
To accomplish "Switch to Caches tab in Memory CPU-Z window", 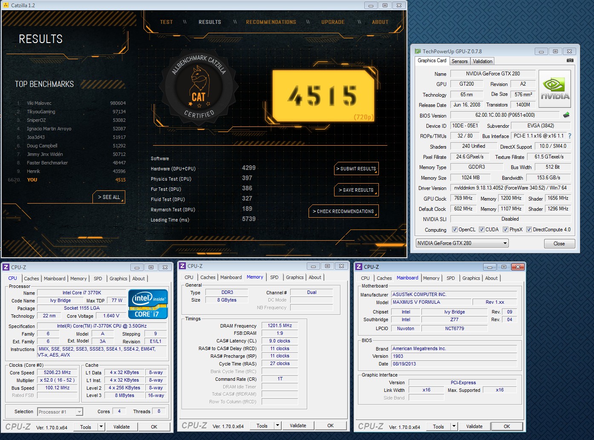I will tap(208, 277).
